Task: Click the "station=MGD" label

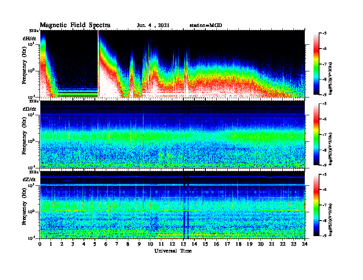Action: click(x=206, y=25)
